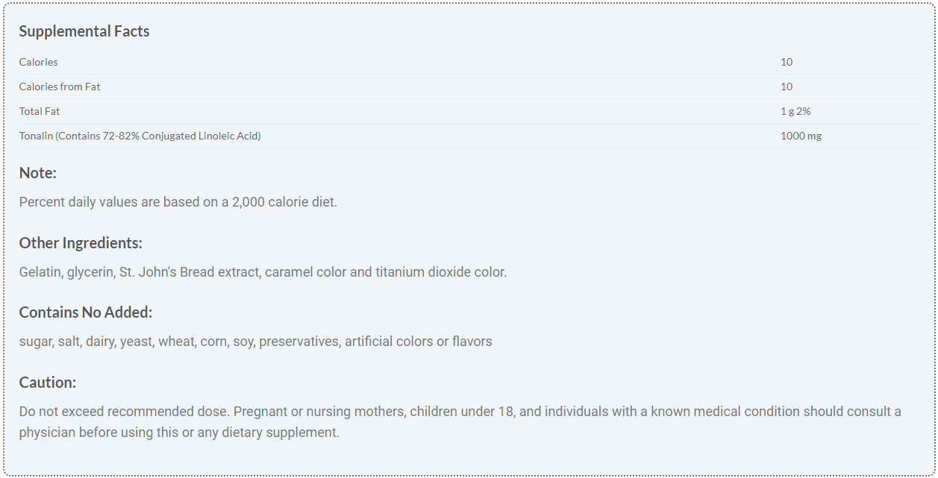Viewport: 938px width, 478px height.
Task: Select the Total Fat row label
Action: (40, 111)
